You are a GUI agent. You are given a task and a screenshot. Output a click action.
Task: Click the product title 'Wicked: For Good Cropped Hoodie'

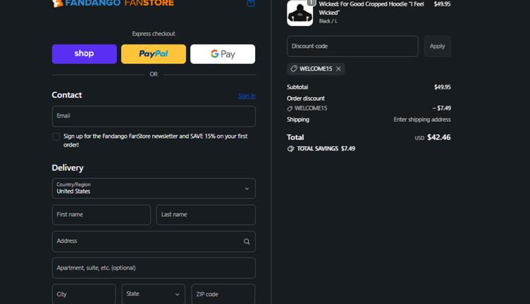[x=371, y=8]
